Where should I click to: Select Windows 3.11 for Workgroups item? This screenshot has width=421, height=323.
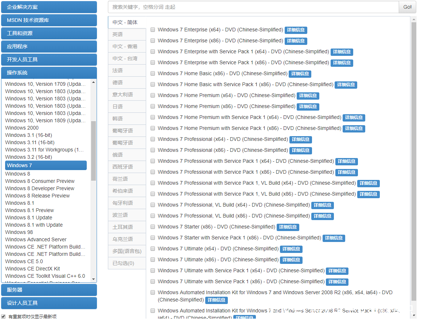click(44, 150)
